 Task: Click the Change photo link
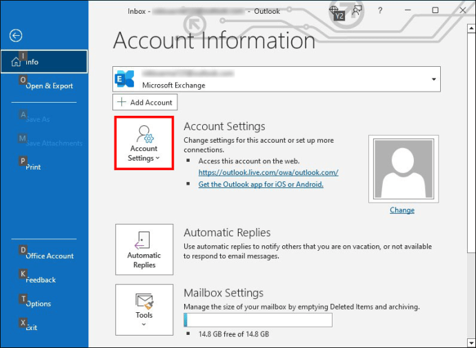point(402,210)
